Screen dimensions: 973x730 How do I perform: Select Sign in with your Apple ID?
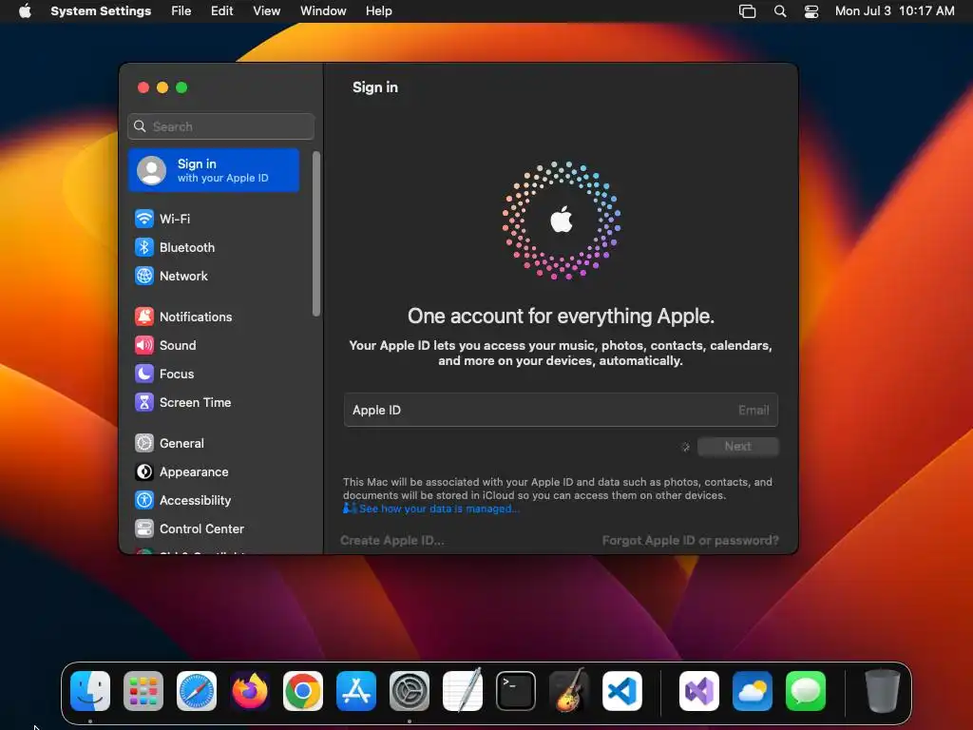point(214,170)
